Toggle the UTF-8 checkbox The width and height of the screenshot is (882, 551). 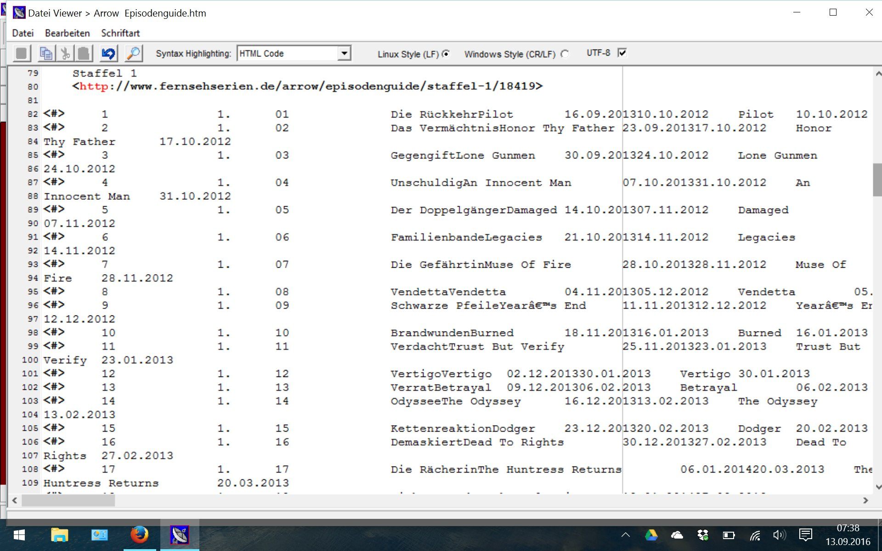click(x=622, y=53)
